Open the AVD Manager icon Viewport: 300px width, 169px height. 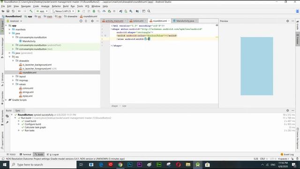126,11
